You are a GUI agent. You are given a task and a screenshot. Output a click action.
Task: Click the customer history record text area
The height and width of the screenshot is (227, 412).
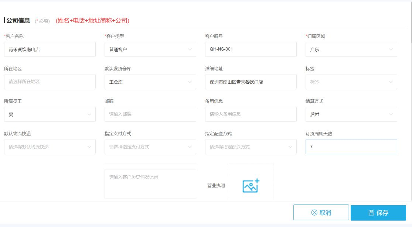[150, 184]
